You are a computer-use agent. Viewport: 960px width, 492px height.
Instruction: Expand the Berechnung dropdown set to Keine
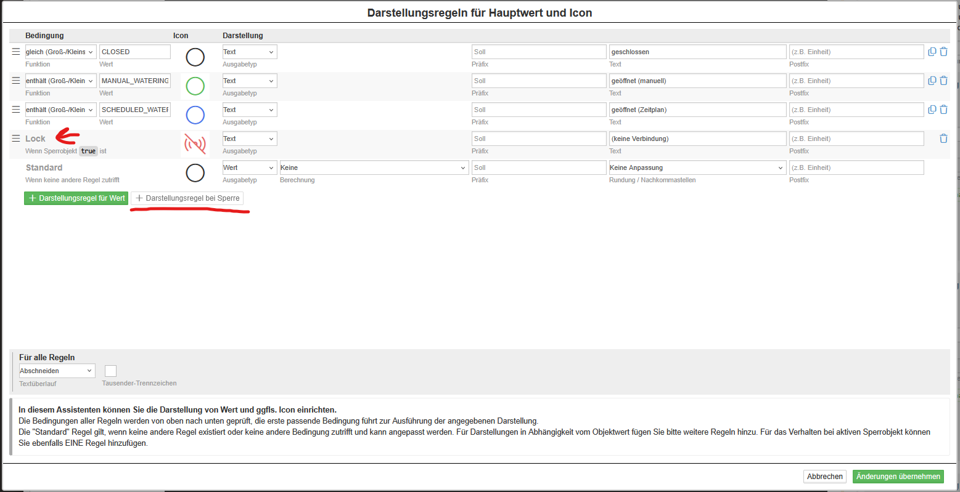click(374, 167)
